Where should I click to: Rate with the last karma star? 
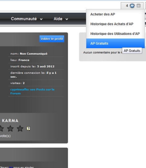pos(20,128)
